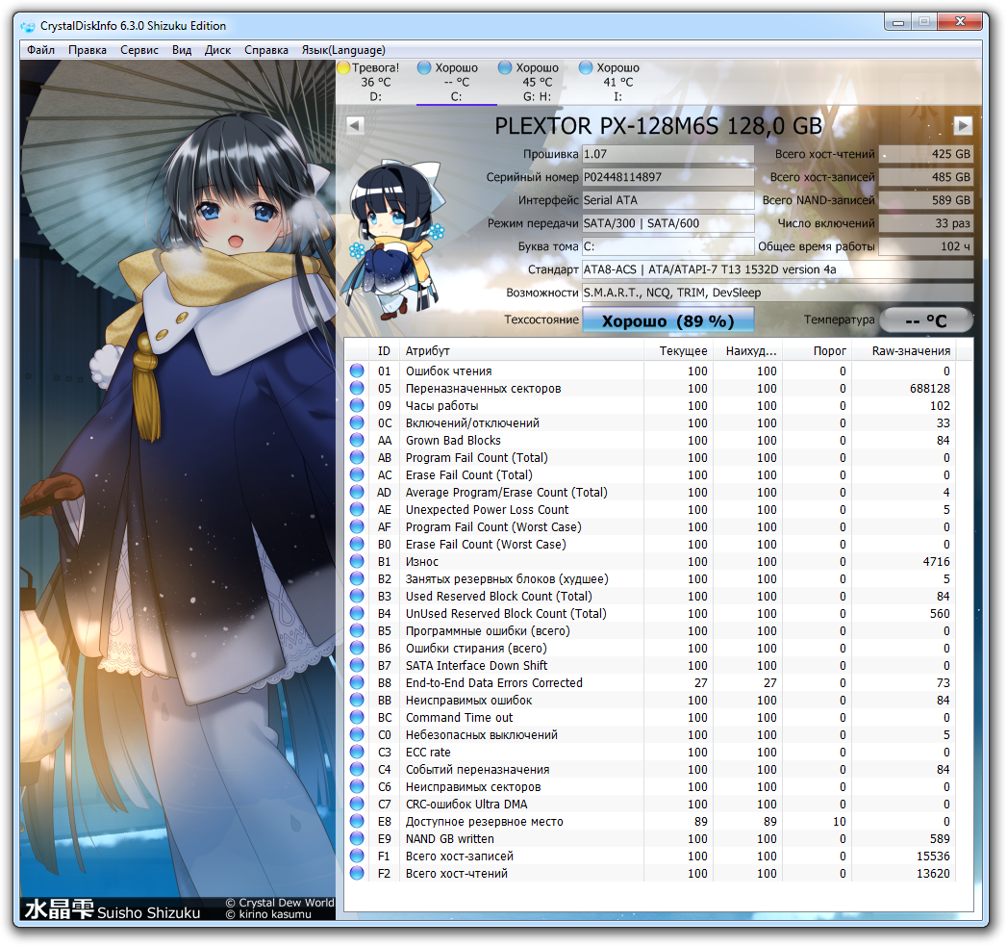This screenshot has width=1007, height=946.
Task: Click the Атрибут column header
Action: 521,351
